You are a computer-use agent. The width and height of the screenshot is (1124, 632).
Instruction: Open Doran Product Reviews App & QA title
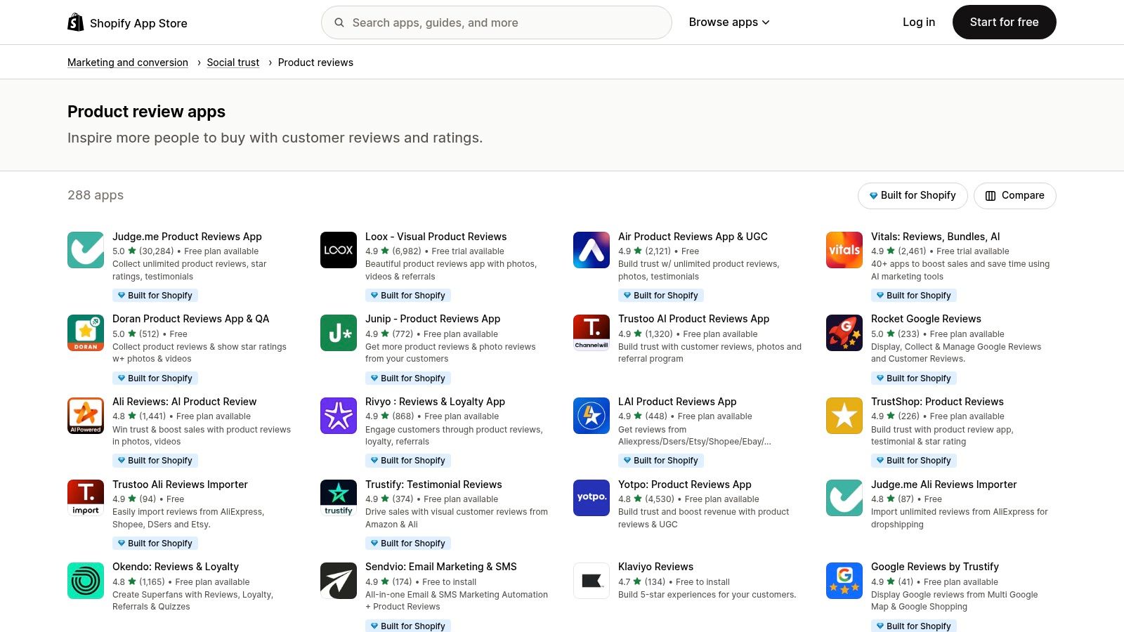[x=190, y=319]
